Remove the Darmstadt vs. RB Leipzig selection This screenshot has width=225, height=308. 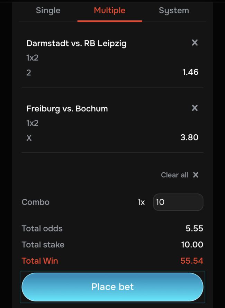(x=195, y=43)
